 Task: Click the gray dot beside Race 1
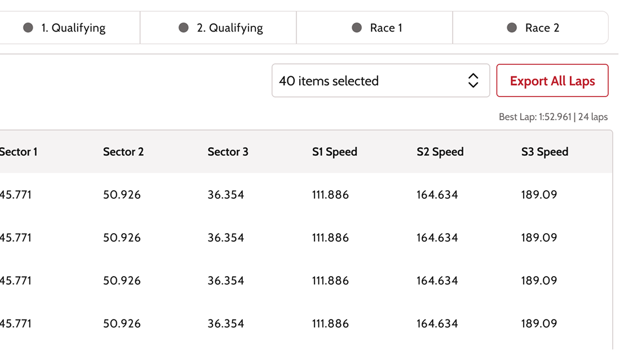click(x=357, y=28)
